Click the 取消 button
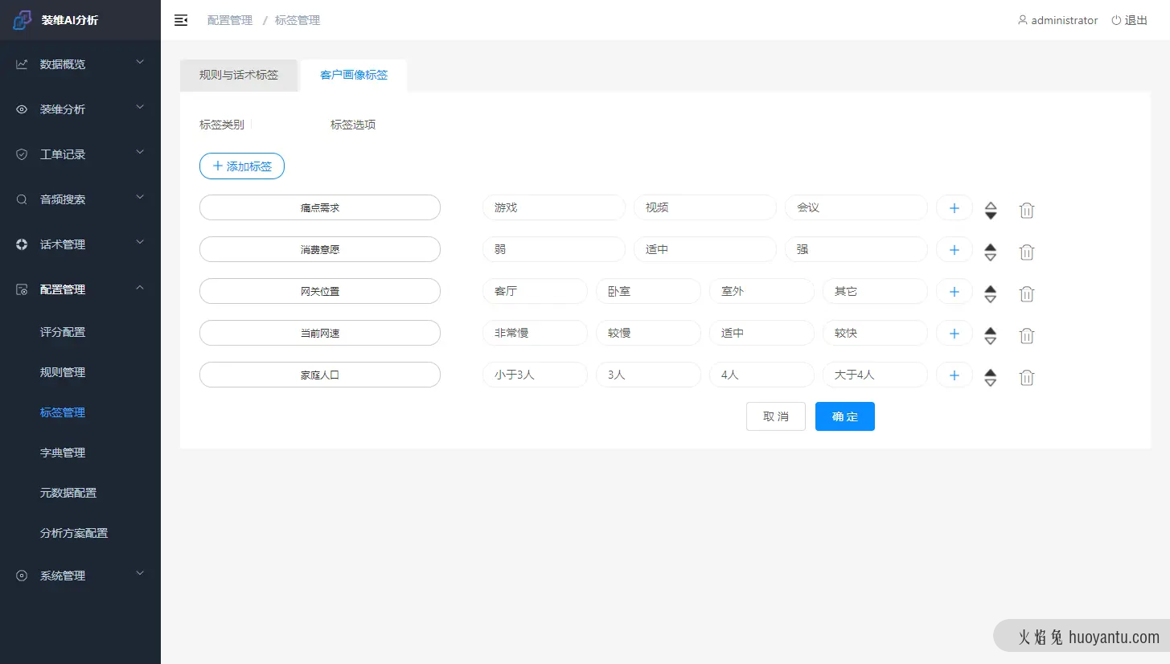The image size is (1170, 664). 776,416
